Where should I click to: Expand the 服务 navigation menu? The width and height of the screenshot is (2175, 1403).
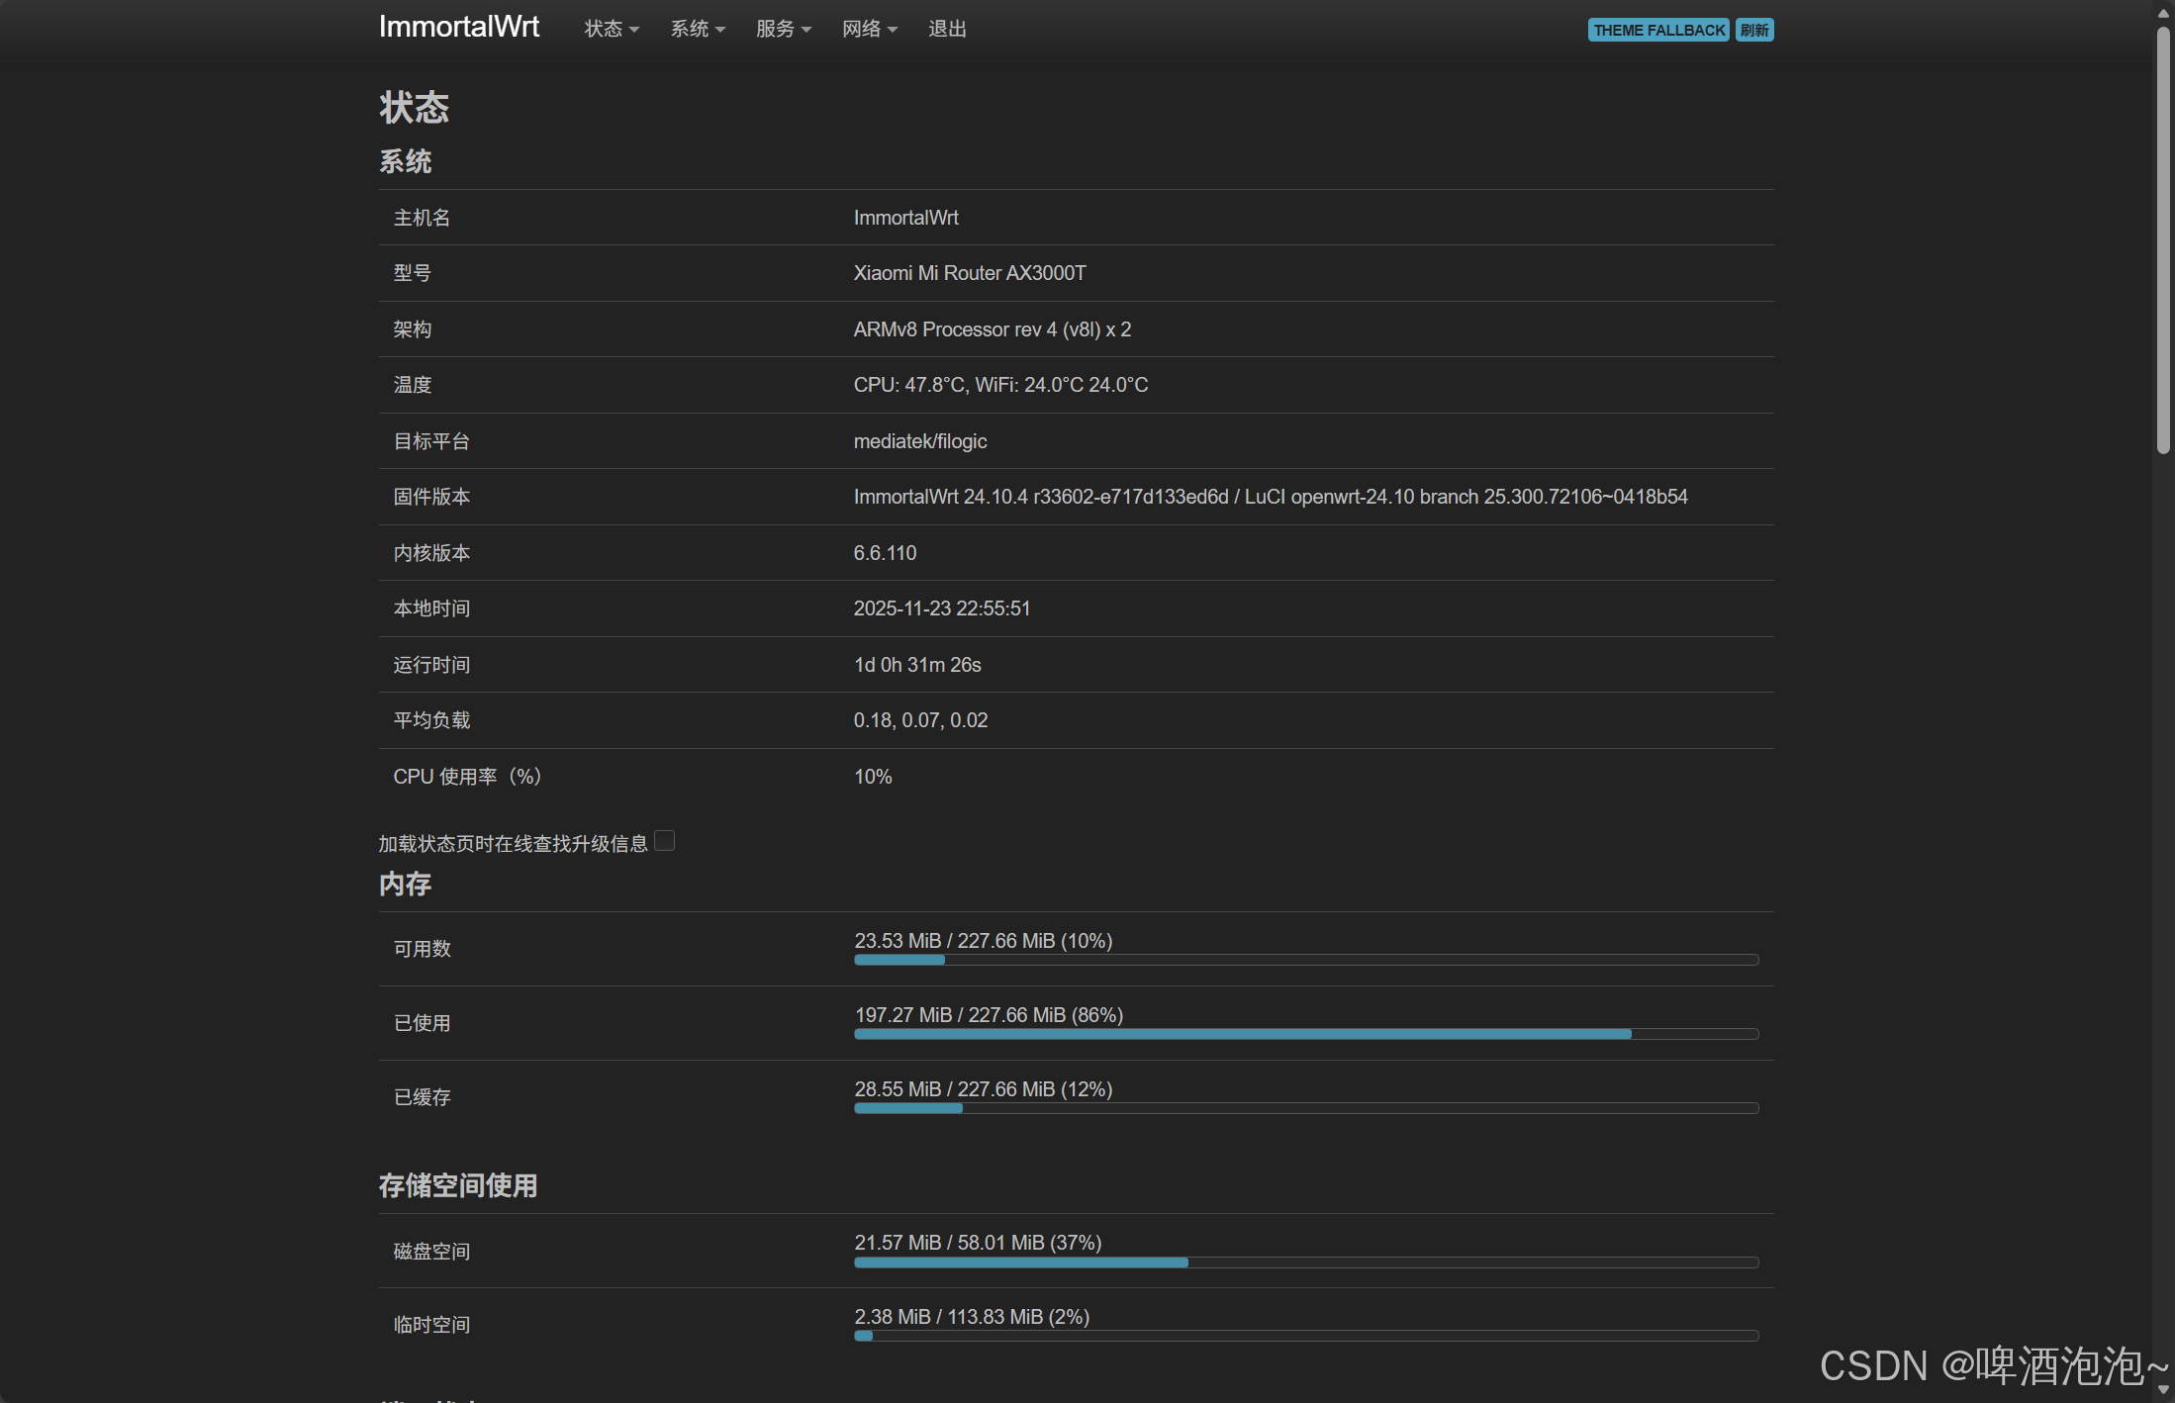(x=783, y=29)
